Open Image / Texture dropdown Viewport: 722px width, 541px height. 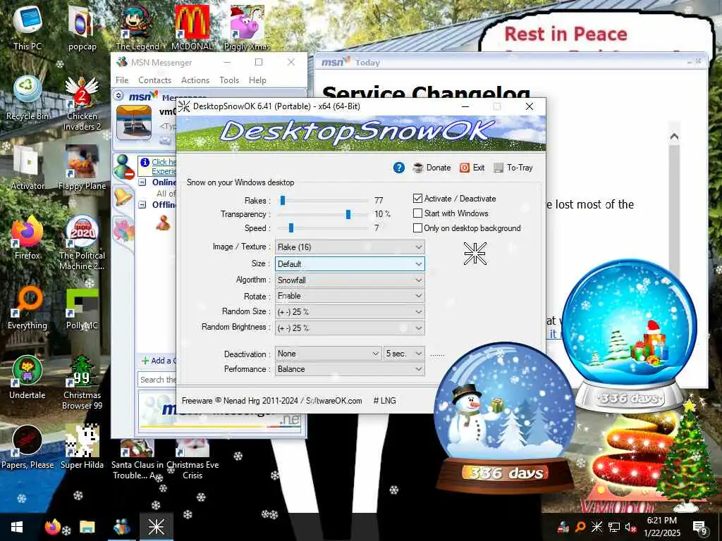pos(350,247)
